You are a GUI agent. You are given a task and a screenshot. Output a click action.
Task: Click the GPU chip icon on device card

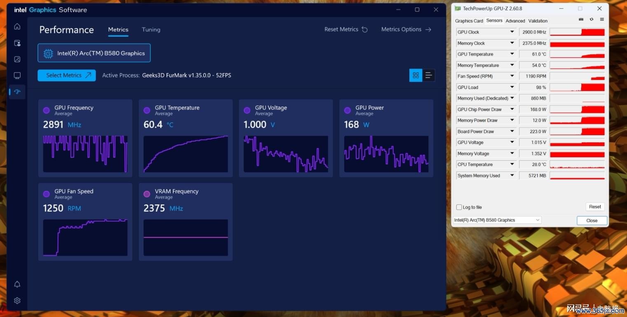click(48, 53)
